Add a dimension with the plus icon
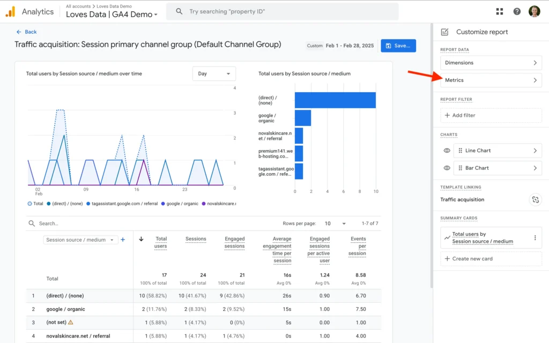This screenshot has width=549, height=343. (122, 240)
